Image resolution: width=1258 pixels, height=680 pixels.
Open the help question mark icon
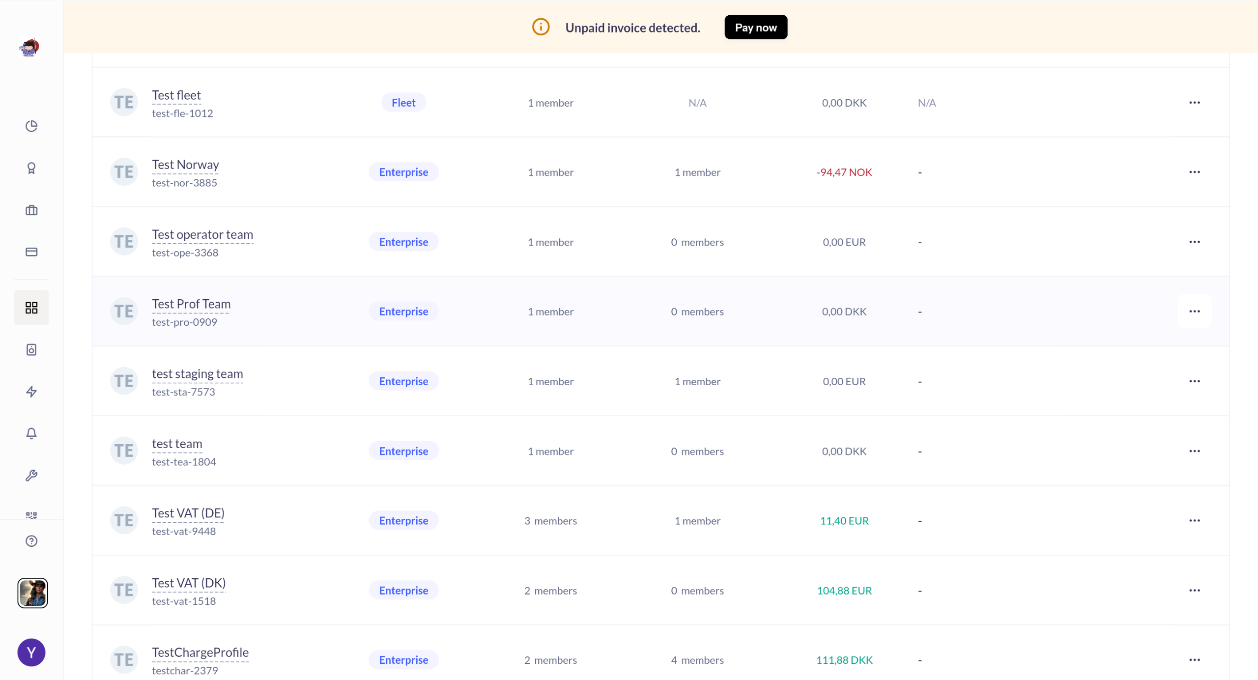[x=31, y=541]
